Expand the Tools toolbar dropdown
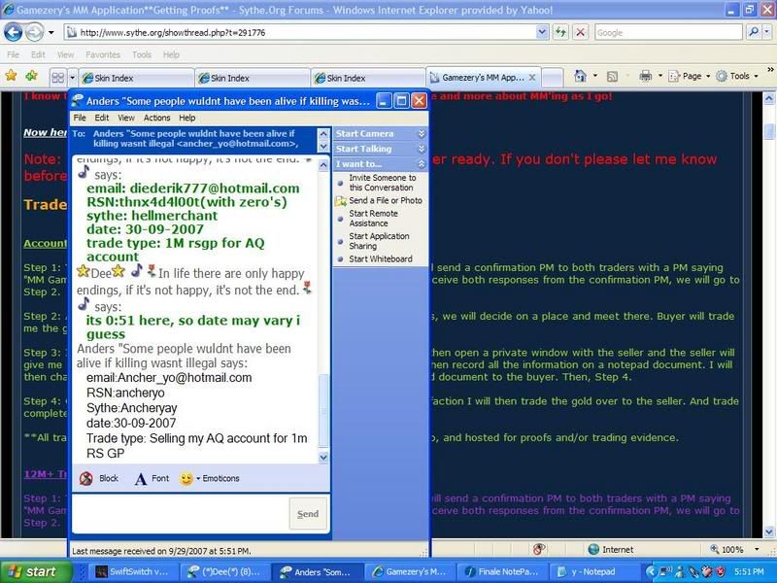This screenshot has width=777, height=583. [x=757, y=77]
